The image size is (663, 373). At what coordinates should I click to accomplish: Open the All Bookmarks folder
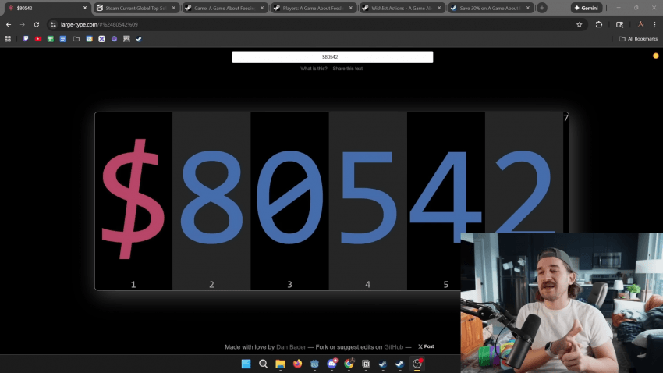click(x=638, y=38)
